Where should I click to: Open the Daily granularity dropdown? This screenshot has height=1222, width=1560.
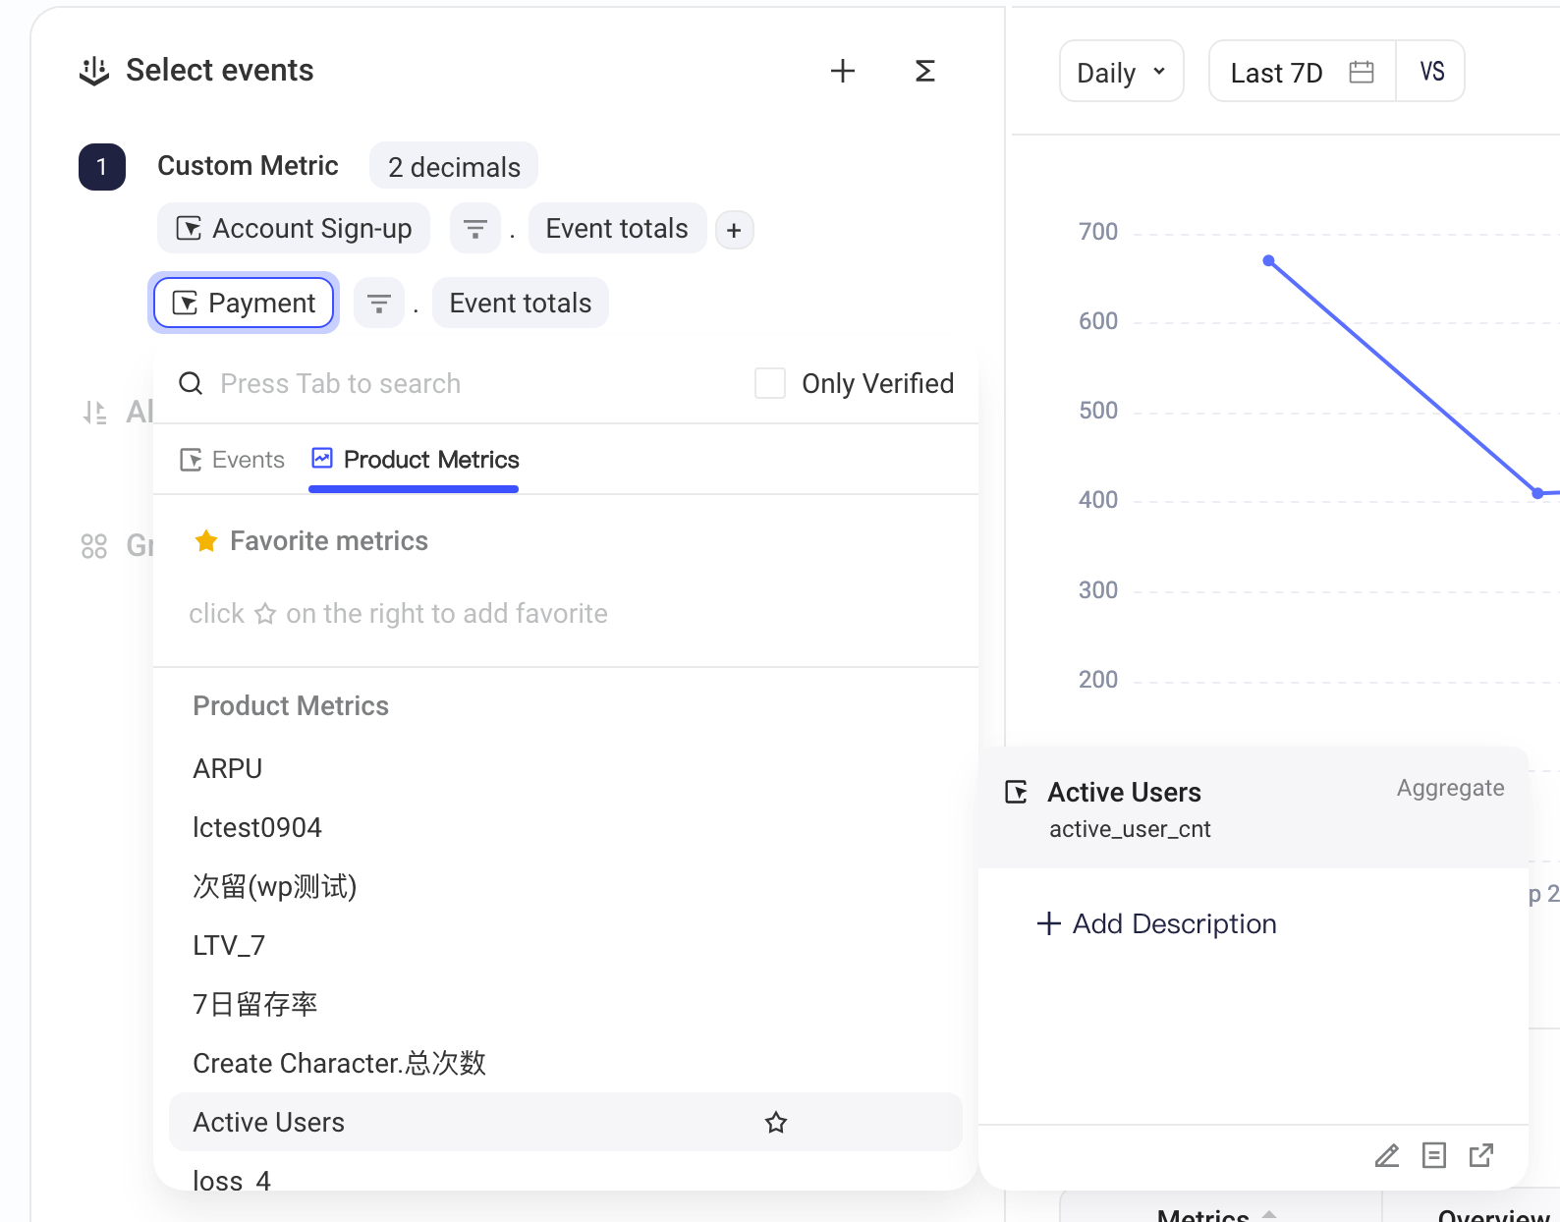click(1122, 72)
